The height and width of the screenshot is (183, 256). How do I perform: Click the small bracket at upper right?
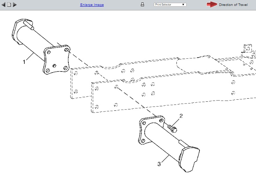(248, 49)
